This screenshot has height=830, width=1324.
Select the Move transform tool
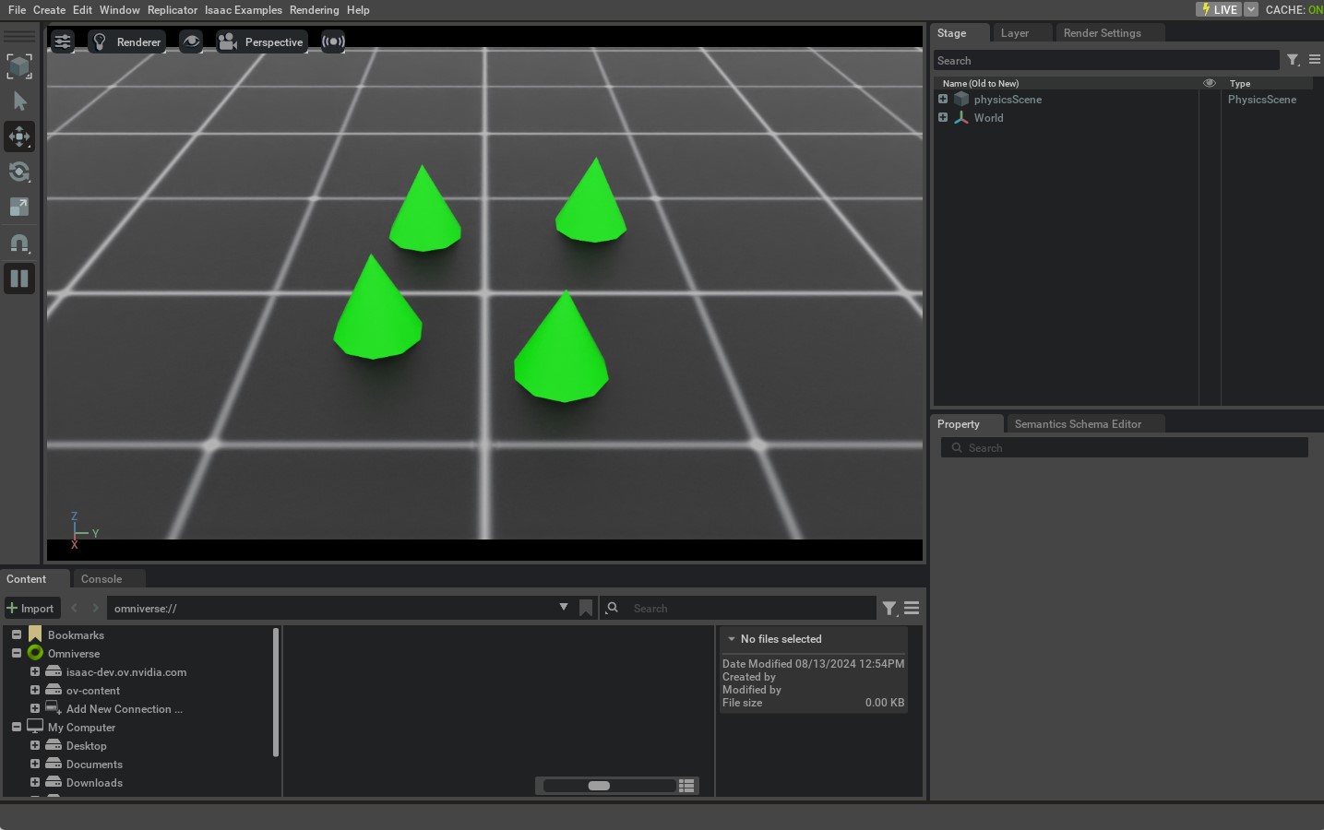point(19,136)
